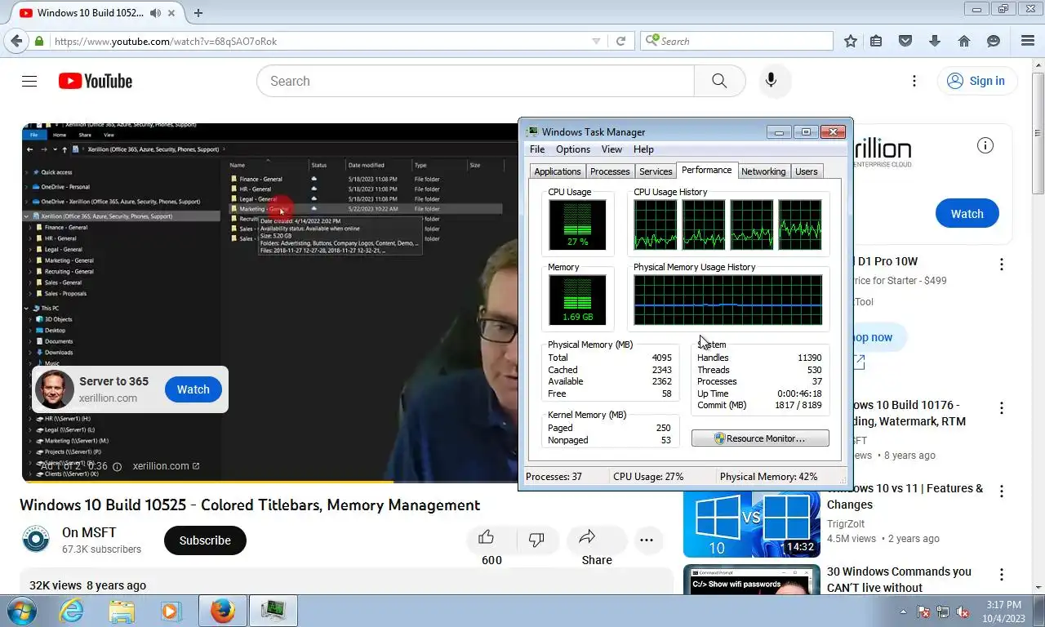Open Options menu in Task Manager

[x=573, y=149]
